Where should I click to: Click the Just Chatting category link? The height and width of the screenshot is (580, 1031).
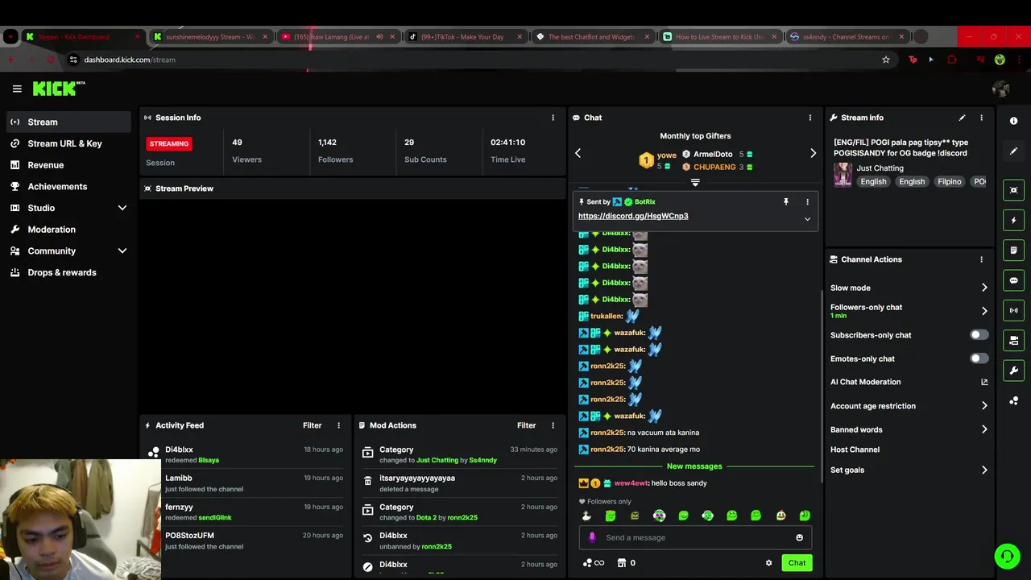(x=880, y=168)
